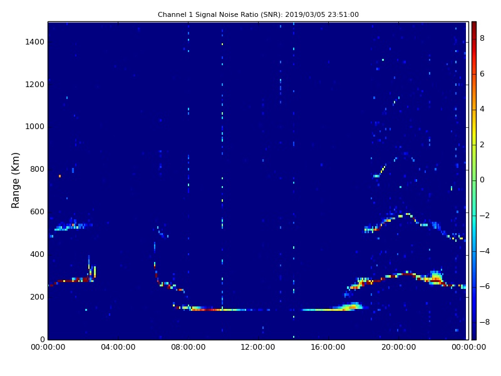Click the y-axis tick label '800'
Viewport: 501px width, 376px height.
pos(37,169)
